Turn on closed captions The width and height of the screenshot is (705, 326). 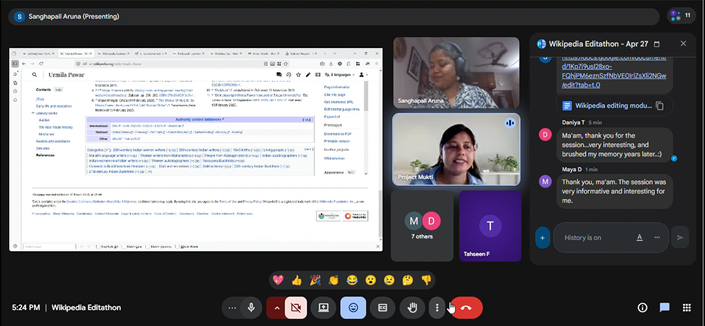383,308
